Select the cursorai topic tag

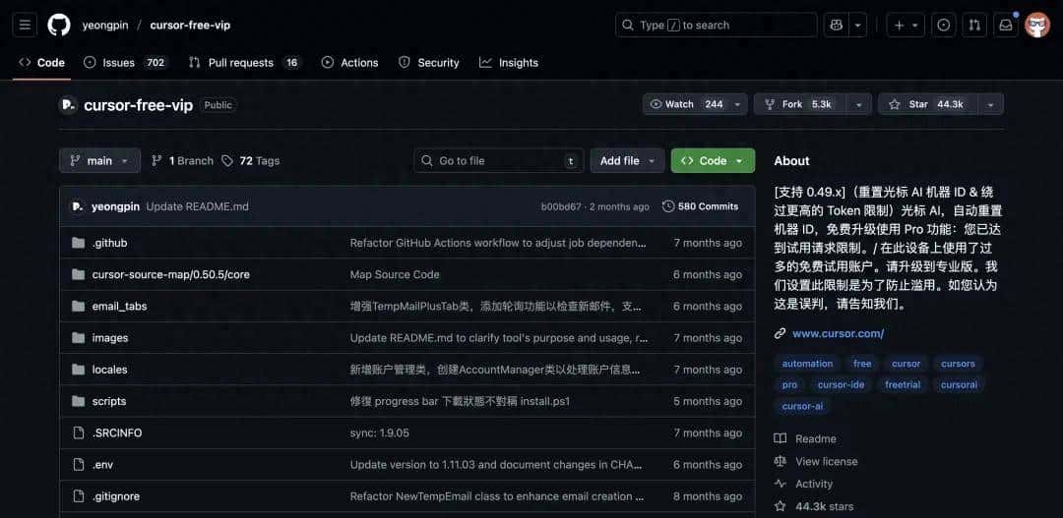pos(959,384)
